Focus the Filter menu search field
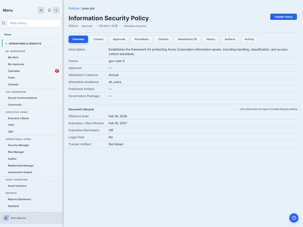 pyautogui.click(x=34, y=23)
